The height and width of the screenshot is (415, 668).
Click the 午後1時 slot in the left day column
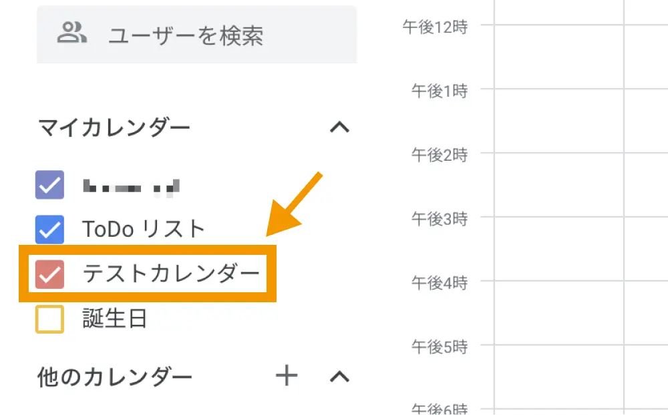pyautogui.click(x=558, y=120)
